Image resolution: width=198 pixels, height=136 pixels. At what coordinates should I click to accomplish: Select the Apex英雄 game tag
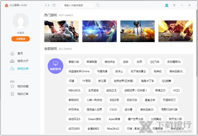pyautogui.click(x=114, y=119)
